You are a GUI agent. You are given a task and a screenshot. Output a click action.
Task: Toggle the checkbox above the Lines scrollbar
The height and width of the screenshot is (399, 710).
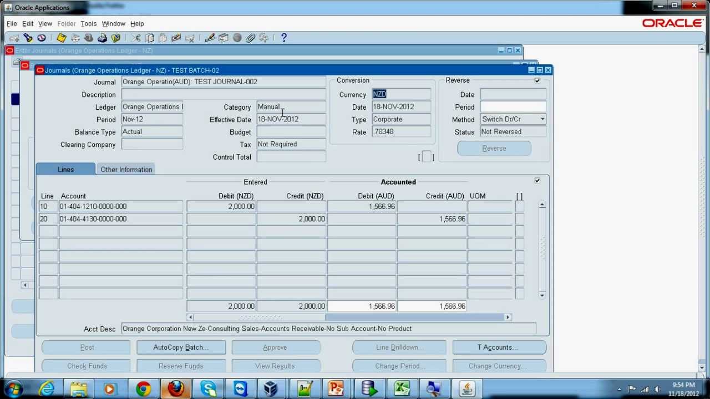tap(537, 181)
